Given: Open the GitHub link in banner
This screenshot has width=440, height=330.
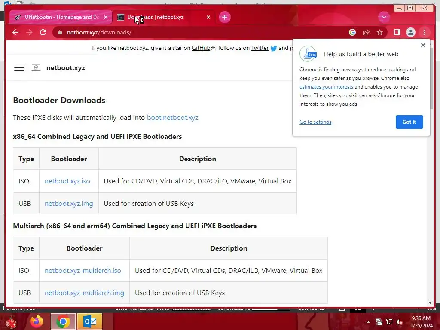Looking at the screenshot, I should click(201, 48).
